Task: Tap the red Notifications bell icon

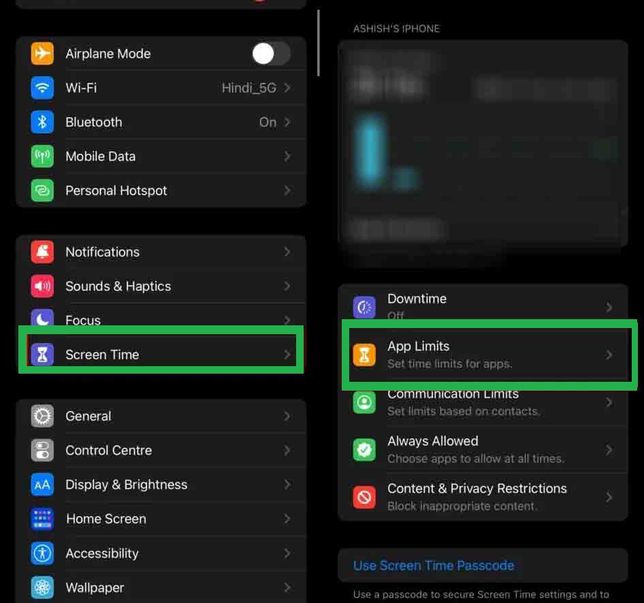Action: click(42, 252)
